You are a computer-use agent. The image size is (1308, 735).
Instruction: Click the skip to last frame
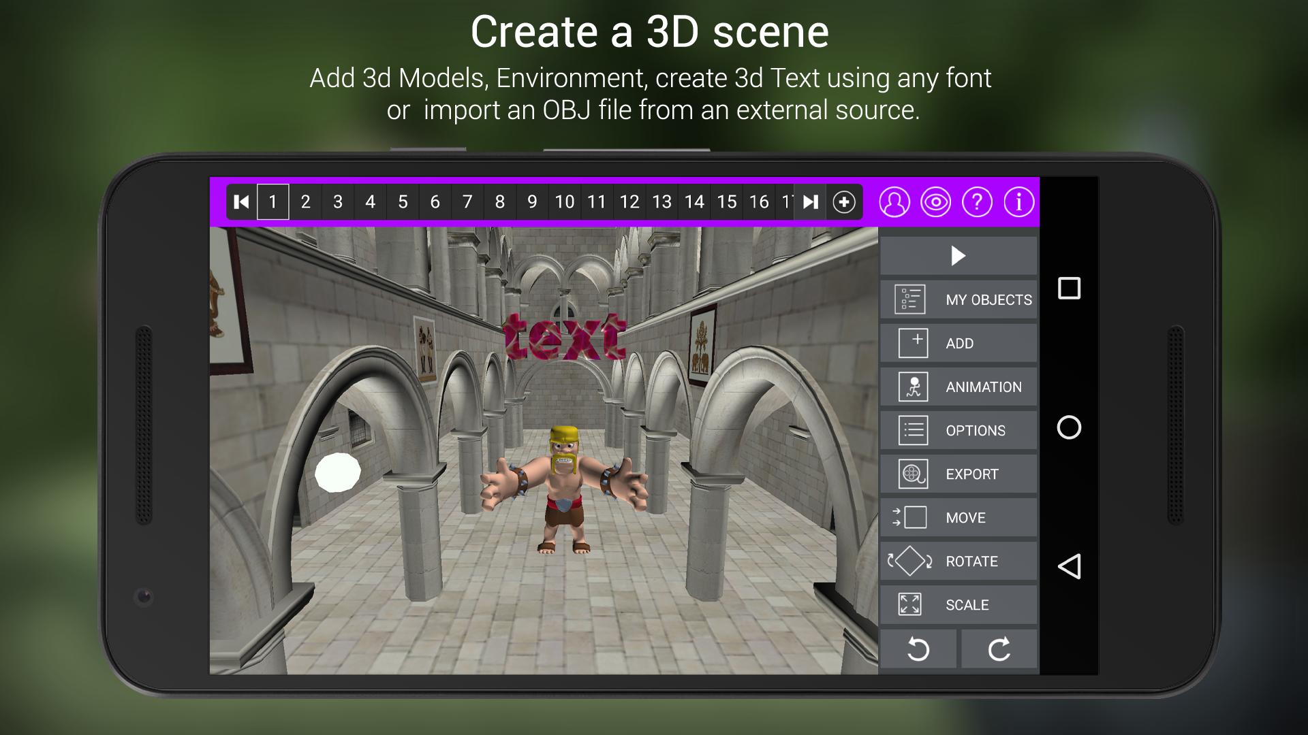810,201
